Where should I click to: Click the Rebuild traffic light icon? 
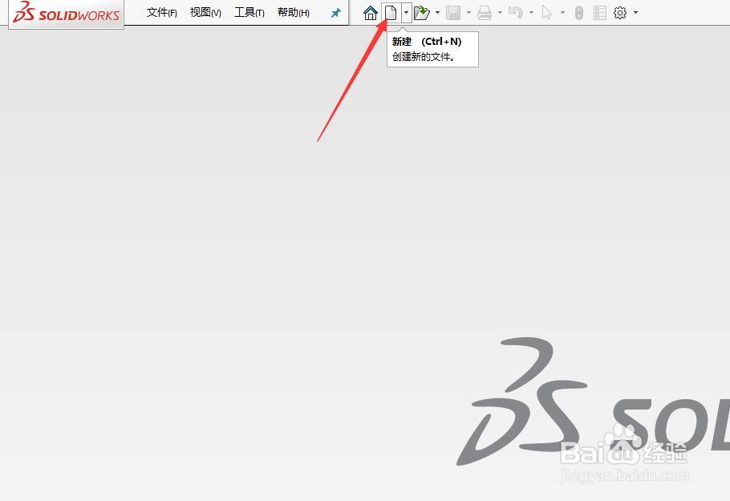pyautogui.click(x=578, y=13)
